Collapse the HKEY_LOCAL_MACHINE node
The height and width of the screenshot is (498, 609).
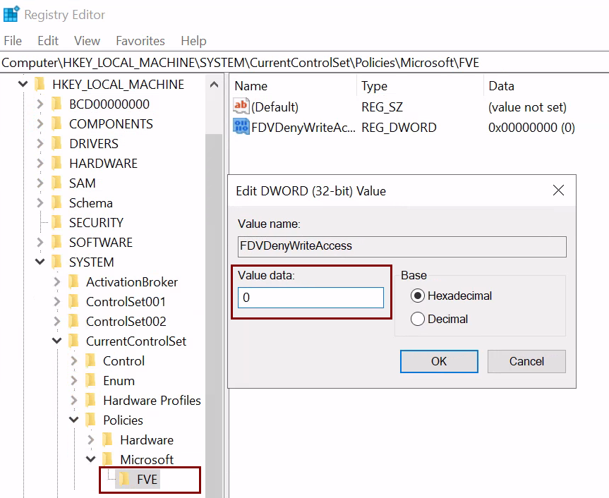click(x=23, y=84)
